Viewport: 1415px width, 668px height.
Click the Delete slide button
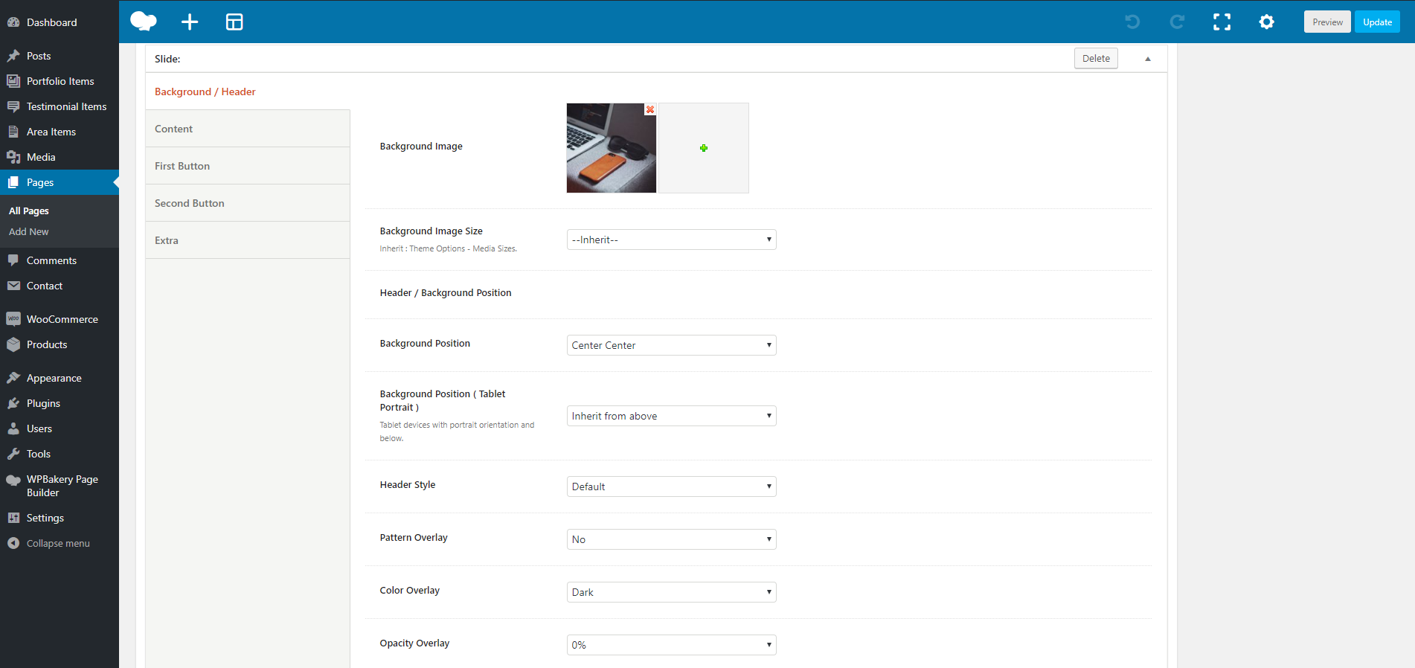(1096, 58)
